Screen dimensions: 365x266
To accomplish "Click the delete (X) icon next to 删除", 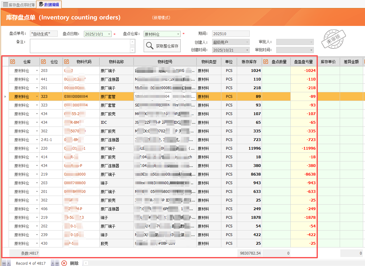I will [64, 263].
